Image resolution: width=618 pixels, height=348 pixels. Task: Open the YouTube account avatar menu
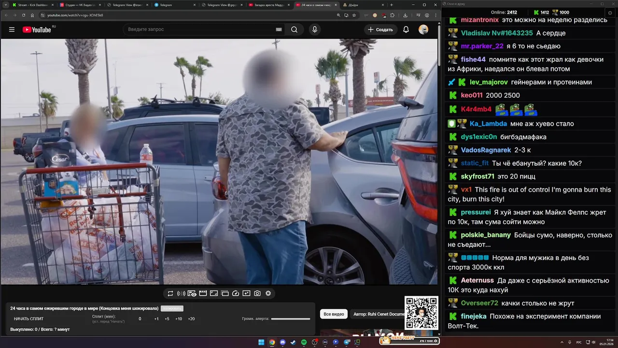pos(423,29)
